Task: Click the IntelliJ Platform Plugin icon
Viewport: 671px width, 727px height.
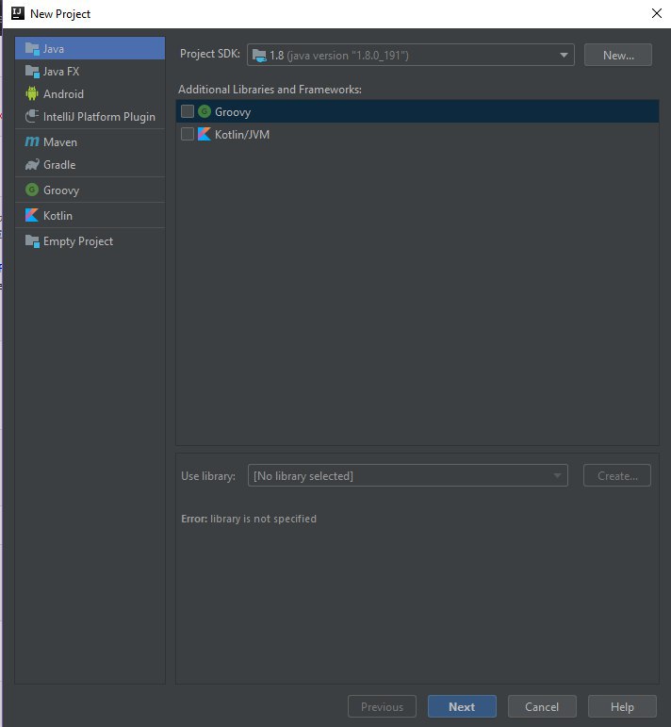Action: pos(32,116)
